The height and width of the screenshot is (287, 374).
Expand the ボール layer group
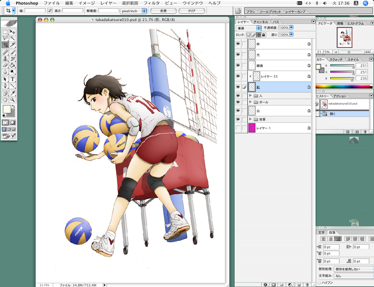[250, 102]
